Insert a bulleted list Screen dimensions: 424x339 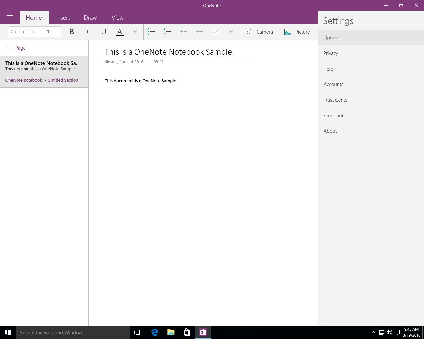point(152,32)
